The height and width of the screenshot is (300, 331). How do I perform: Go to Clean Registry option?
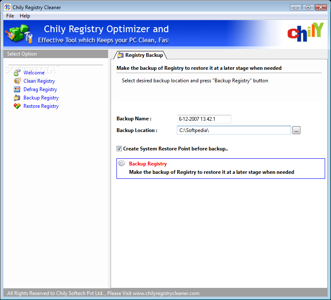(x=39, y=81)
